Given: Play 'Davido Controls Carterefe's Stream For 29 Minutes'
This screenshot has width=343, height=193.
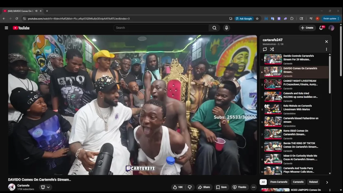Looking at the screenshot, I should pyautogui.click(x=294, y=60).
